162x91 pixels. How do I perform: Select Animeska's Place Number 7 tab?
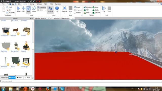pyautogui.click(x=62, y=18)
